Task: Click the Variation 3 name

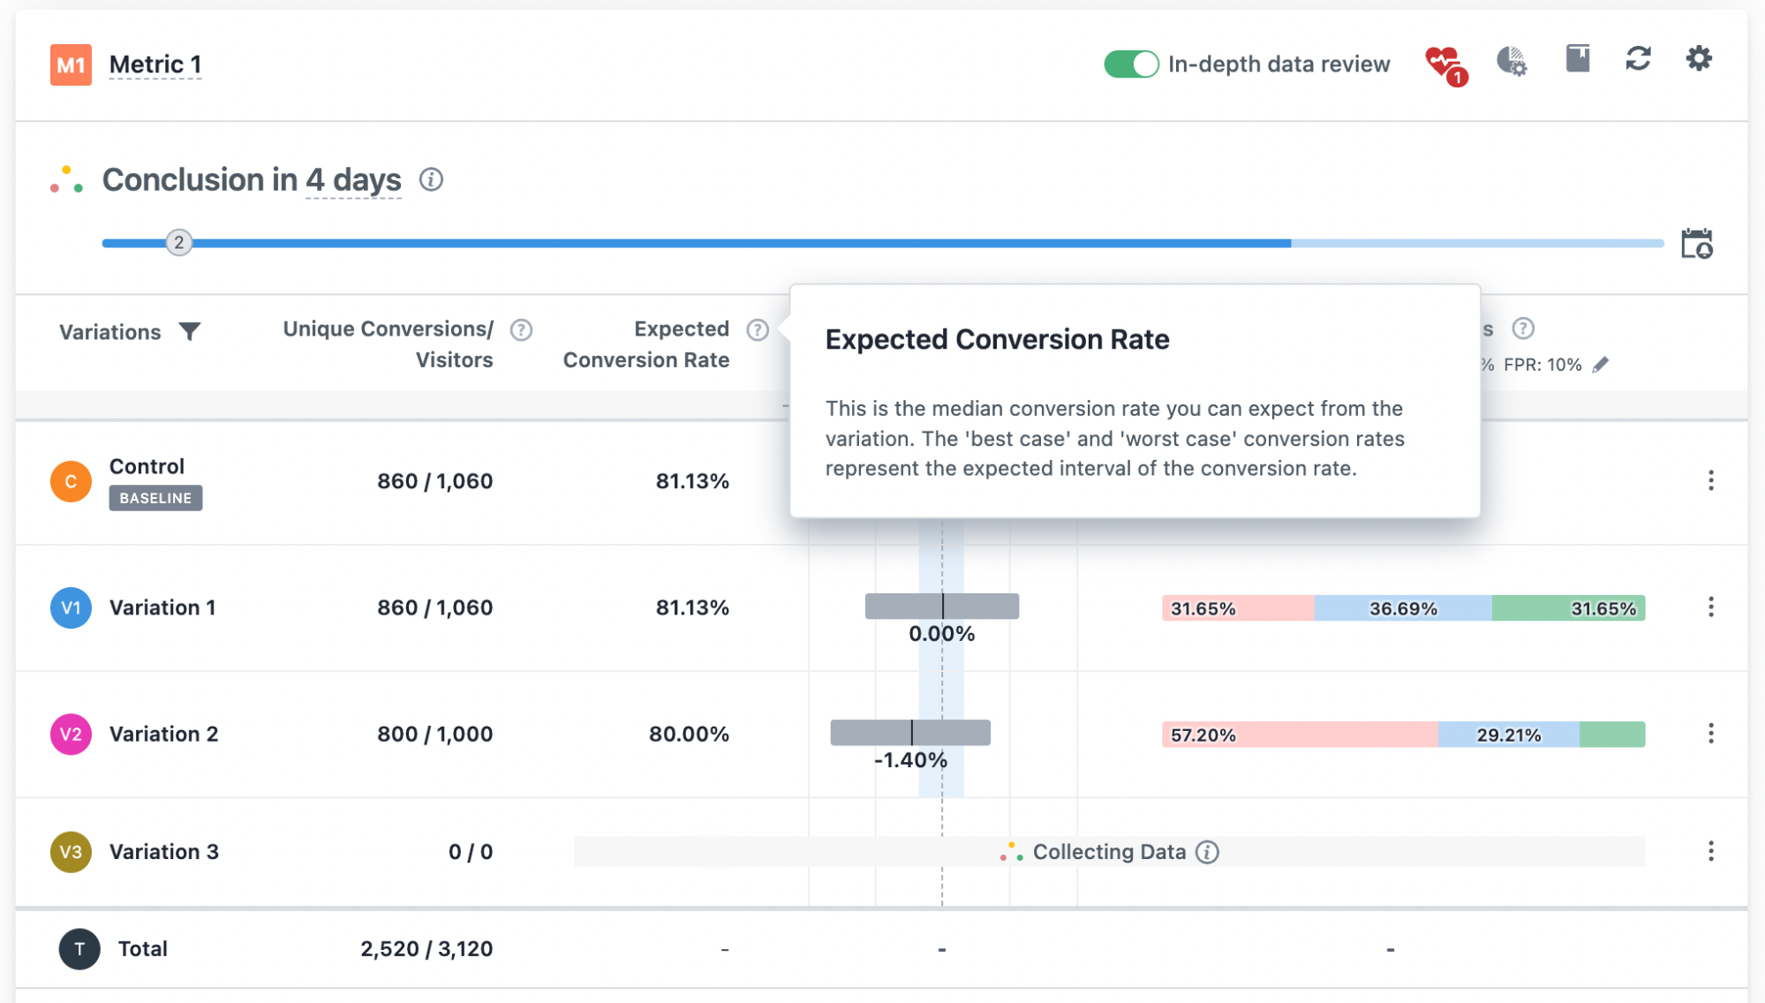Action: 164,852
